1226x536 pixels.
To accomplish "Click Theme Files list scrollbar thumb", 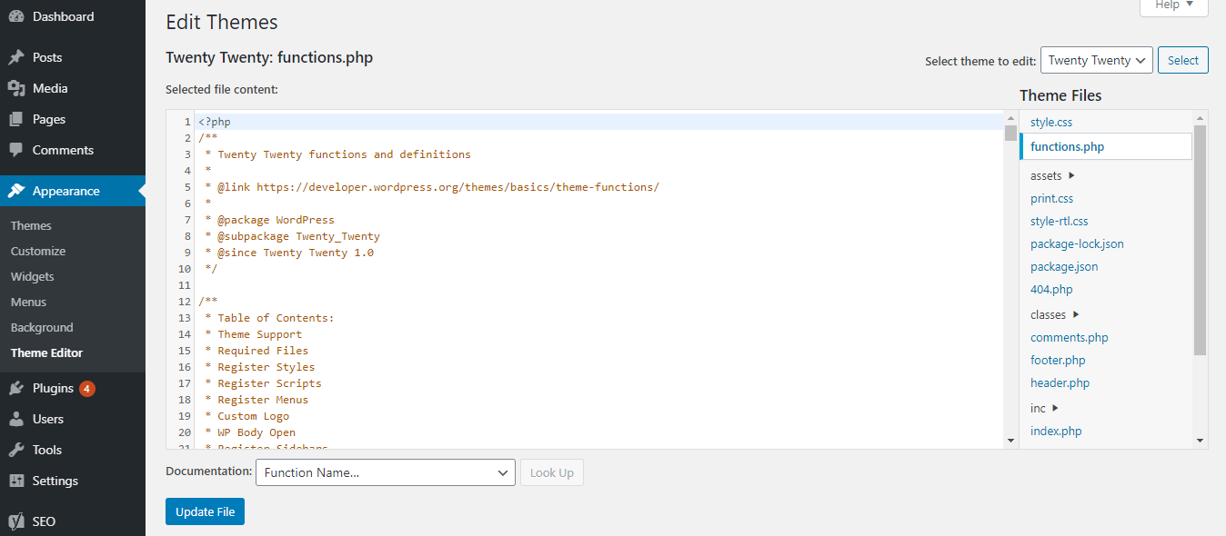I will tap(1200, 240).
